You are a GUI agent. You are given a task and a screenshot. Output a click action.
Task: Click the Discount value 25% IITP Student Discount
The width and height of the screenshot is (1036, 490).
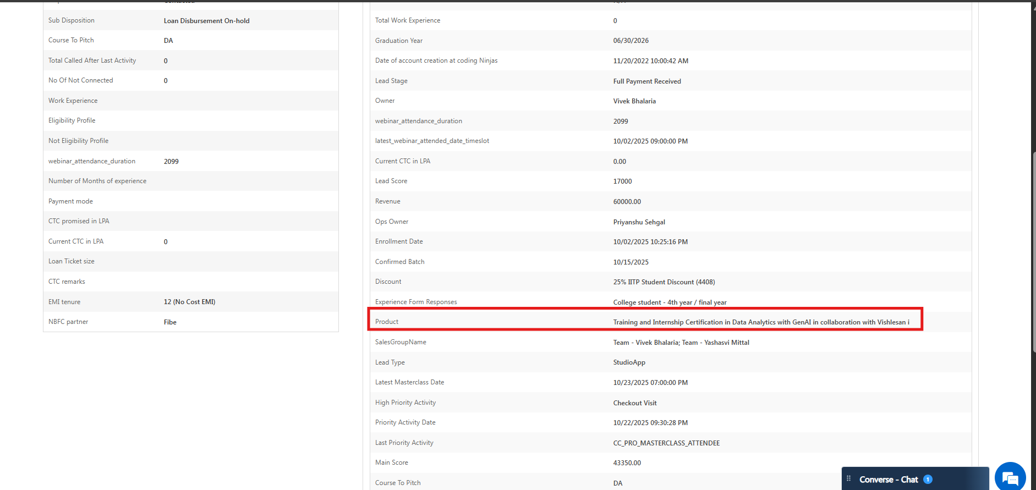point(664,282)
